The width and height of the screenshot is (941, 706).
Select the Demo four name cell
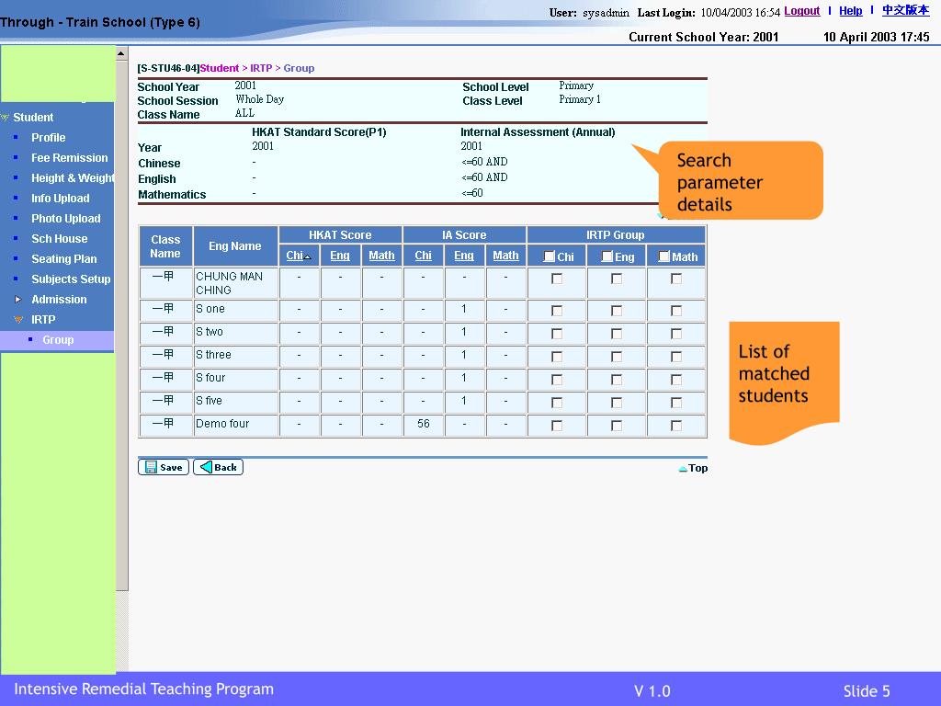click(x=236, y=425)
